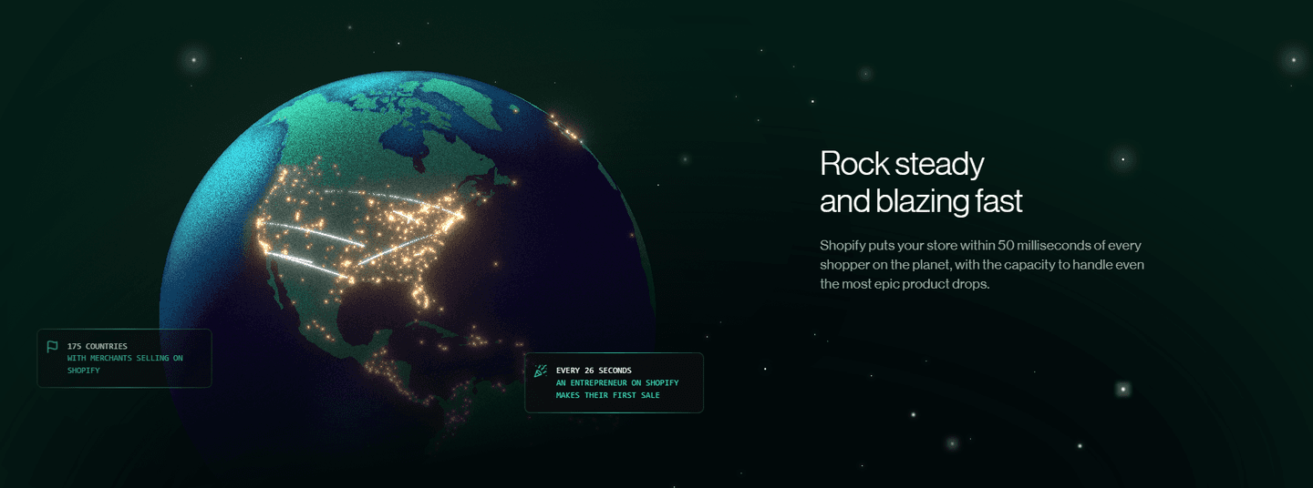Click "AN ENTREPRENEUR ON SHOPIFY" caption line
The image size is (1313, 488).
[617, 383]
